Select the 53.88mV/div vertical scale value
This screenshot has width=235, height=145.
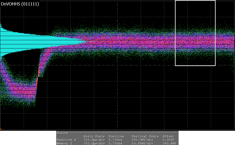point(142,143)
